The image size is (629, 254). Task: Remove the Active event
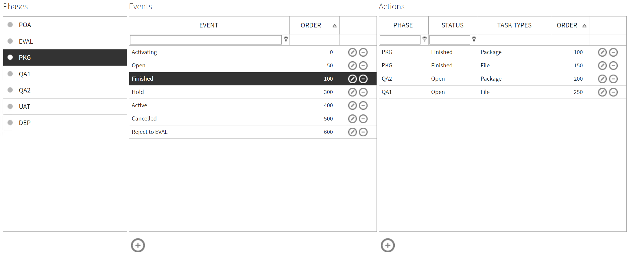point(363,105)
